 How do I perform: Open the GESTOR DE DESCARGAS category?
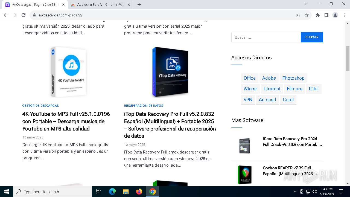40,106
